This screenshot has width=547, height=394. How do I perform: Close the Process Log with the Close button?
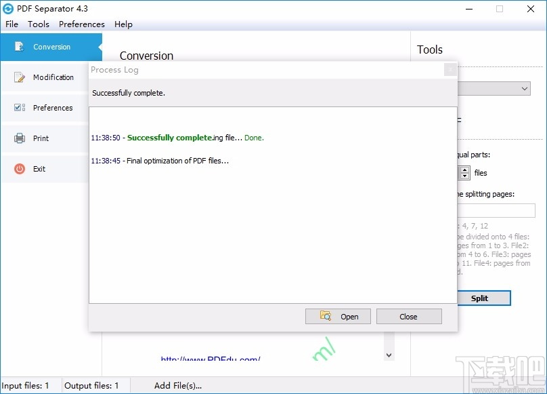pyautogui.click(x=409, y=316)
